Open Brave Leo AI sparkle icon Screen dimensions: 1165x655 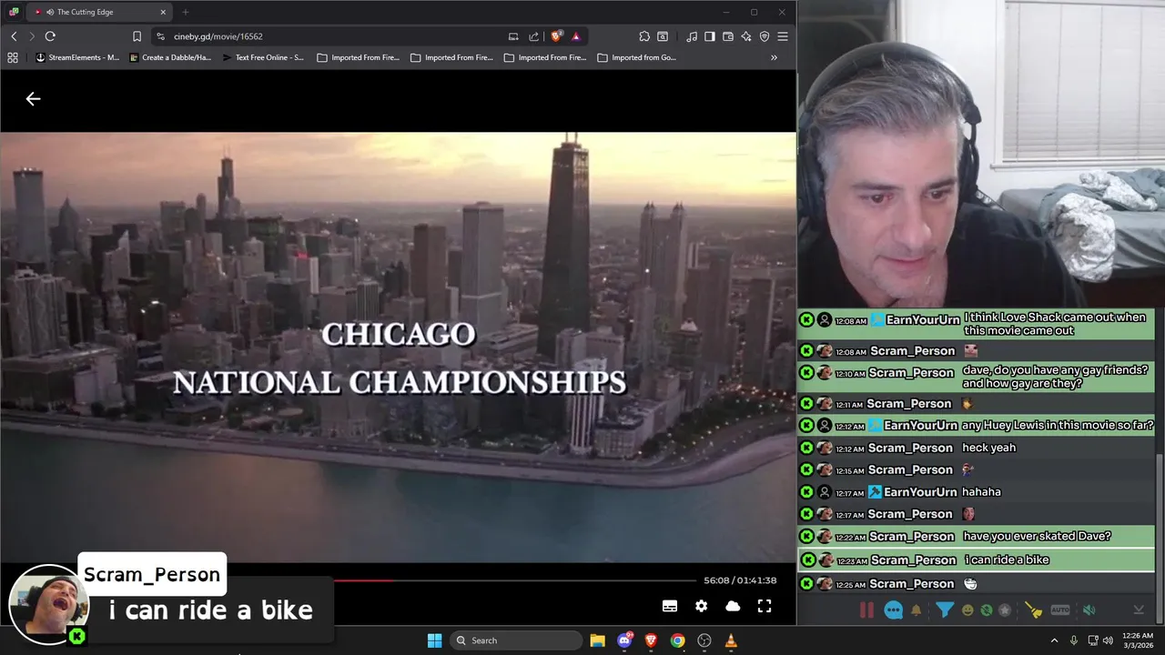point(746,36)
